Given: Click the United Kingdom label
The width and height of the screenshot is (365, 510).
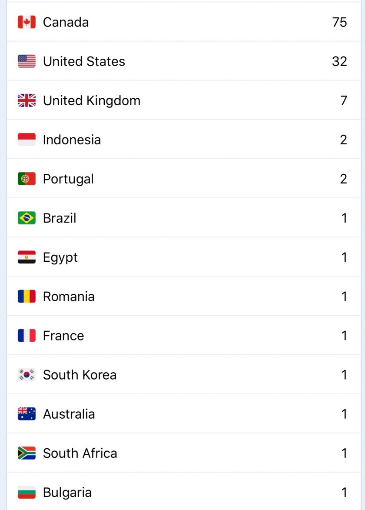Looking at the screenshot, I should pos(92,100).
